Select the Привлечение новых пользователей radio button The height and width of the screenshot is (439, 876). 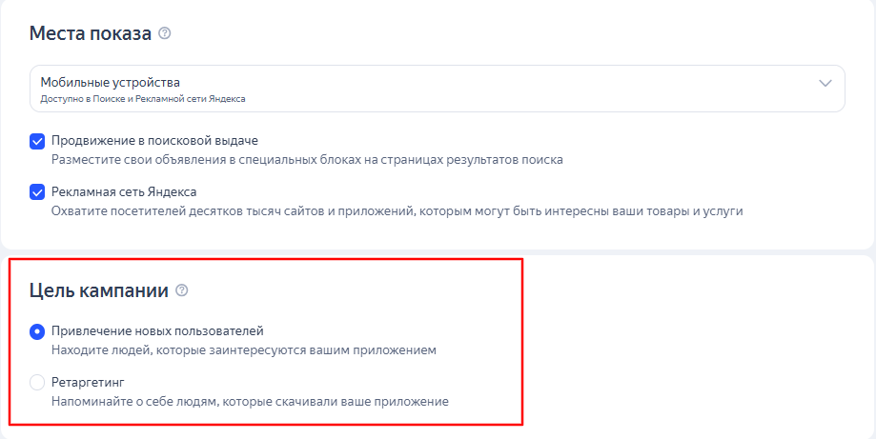(x=37, y=331)
